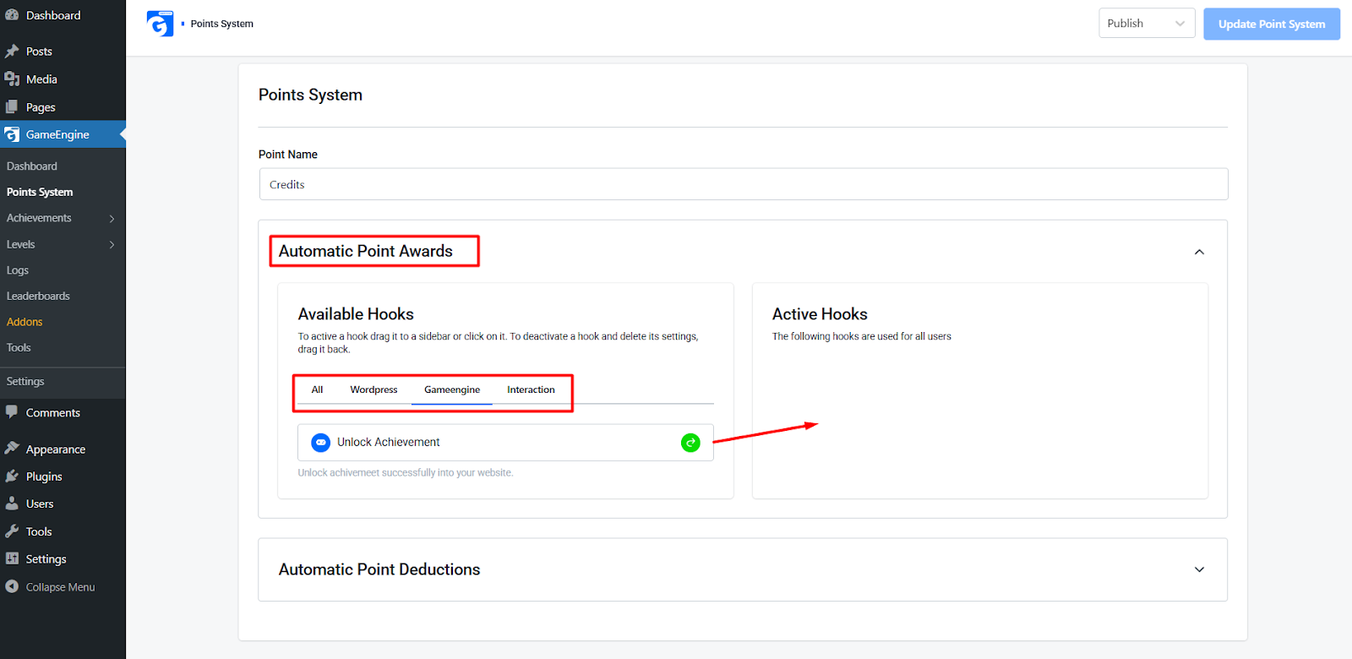Open Logs in GameEngine submenu

click(18, 270)
